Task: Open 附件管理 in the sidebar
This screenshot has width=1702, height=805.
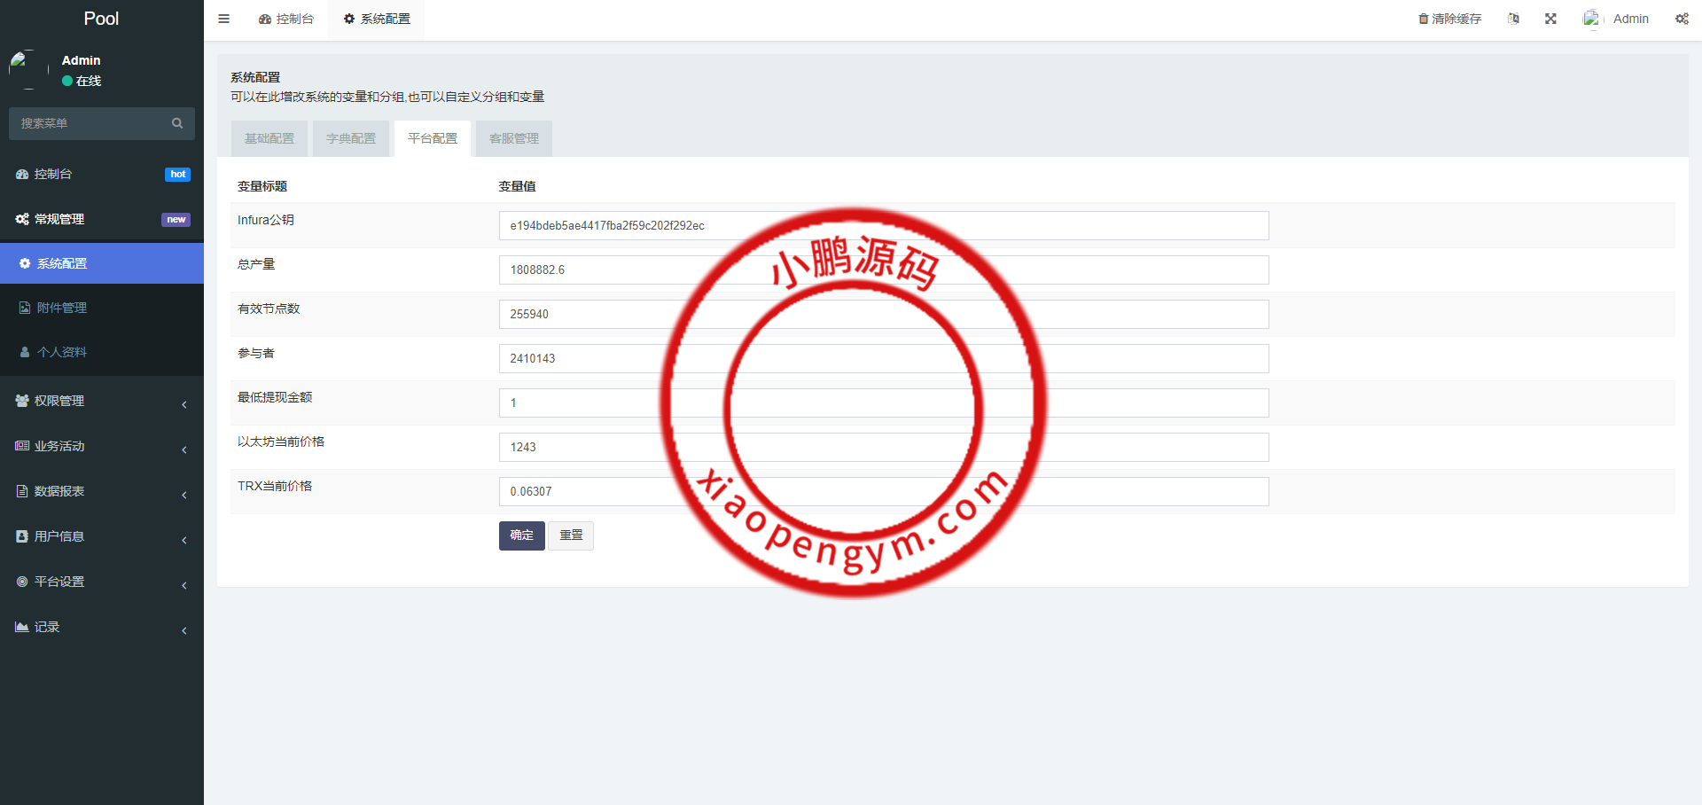Action: [x=62, y=308]
